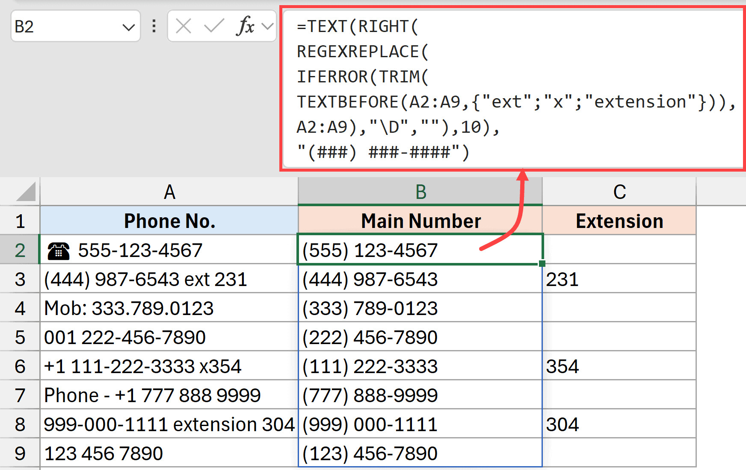Select column C header
The height and width of the screenshot is (470, 746).
[x=619, y=192]
